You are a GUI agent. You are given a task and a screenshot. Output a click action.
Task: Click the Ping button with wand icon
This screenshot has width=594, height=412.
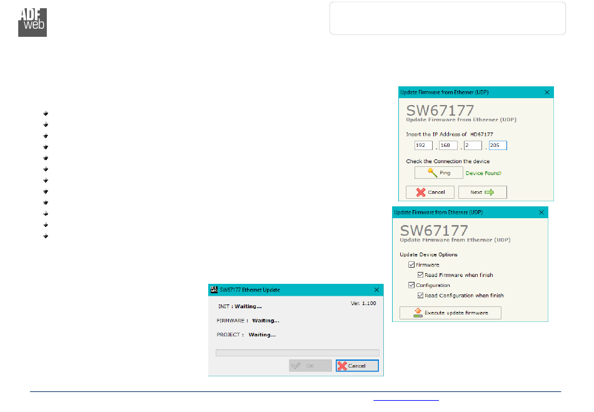pyautogui.click(x=438, y=173)
